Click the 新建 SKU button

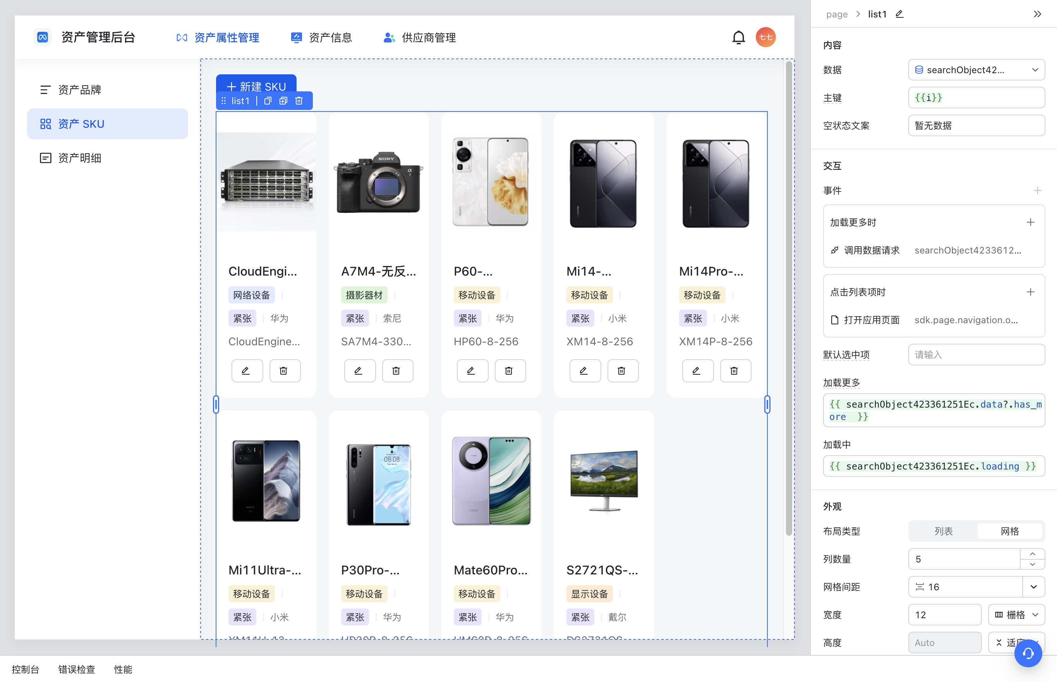point(256,86)
